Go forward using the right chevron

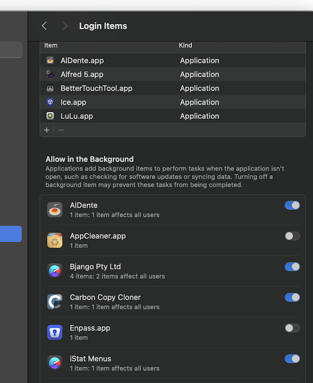coord(65,26)
